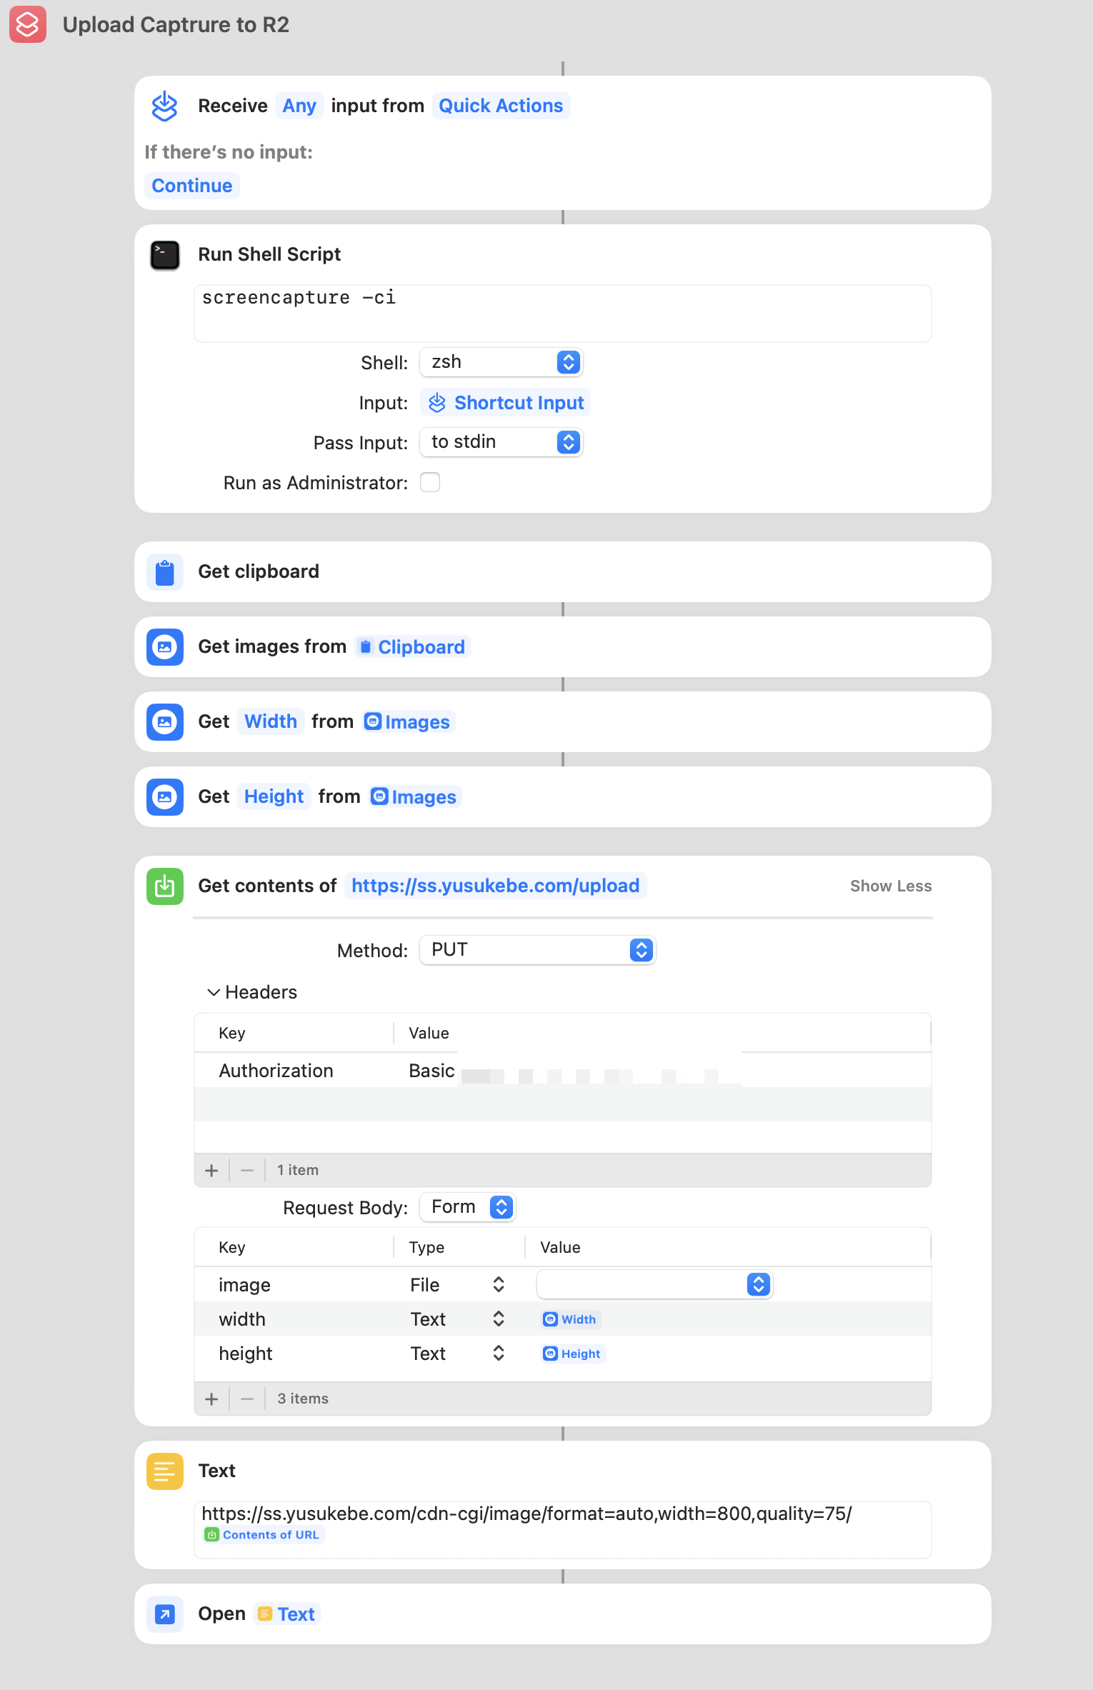Click Show Less on Get contents action
This screenshot has width=1093, height=1690.
point(890,886)
